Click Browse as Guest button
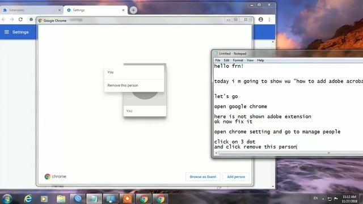Image resolution: width=363 pixels, height=204 pixels. (203, 177)
